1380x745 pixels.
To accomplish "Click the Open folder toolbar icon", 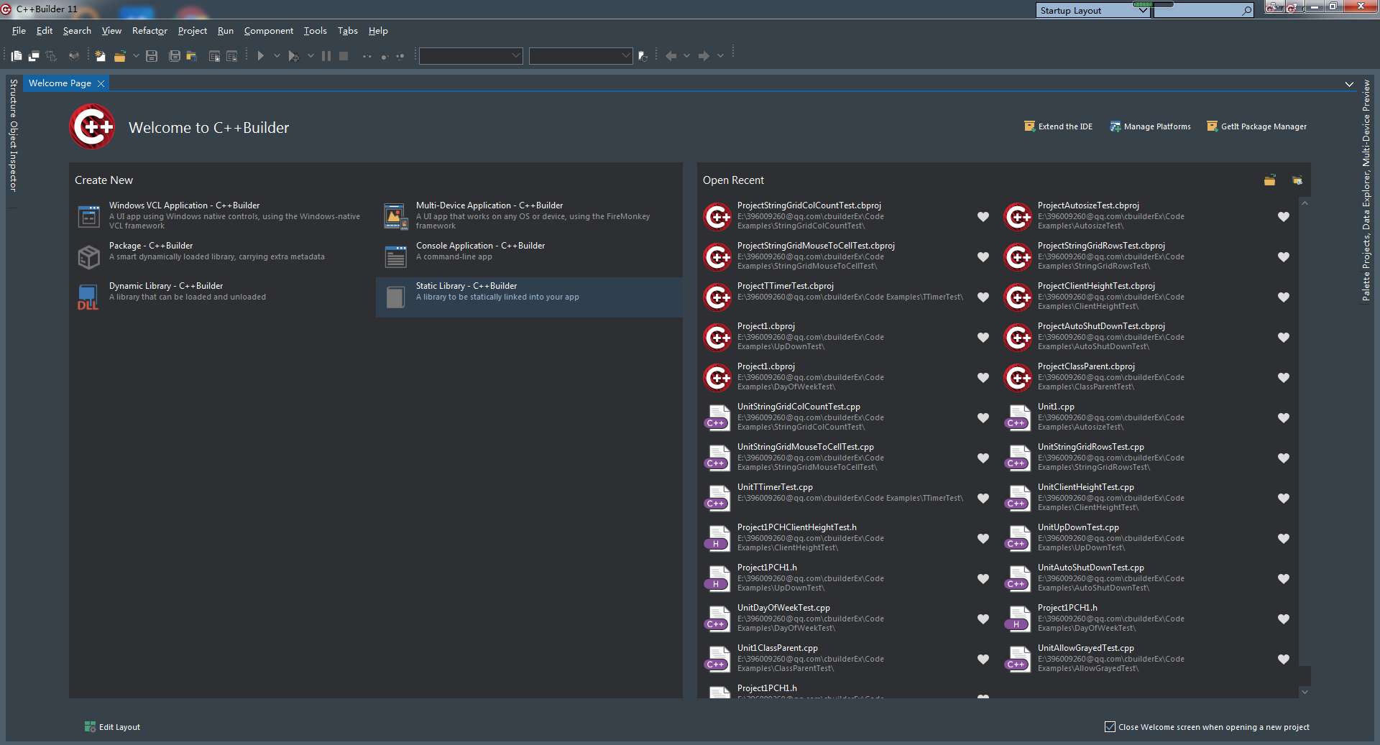I will tap(120, 56).
